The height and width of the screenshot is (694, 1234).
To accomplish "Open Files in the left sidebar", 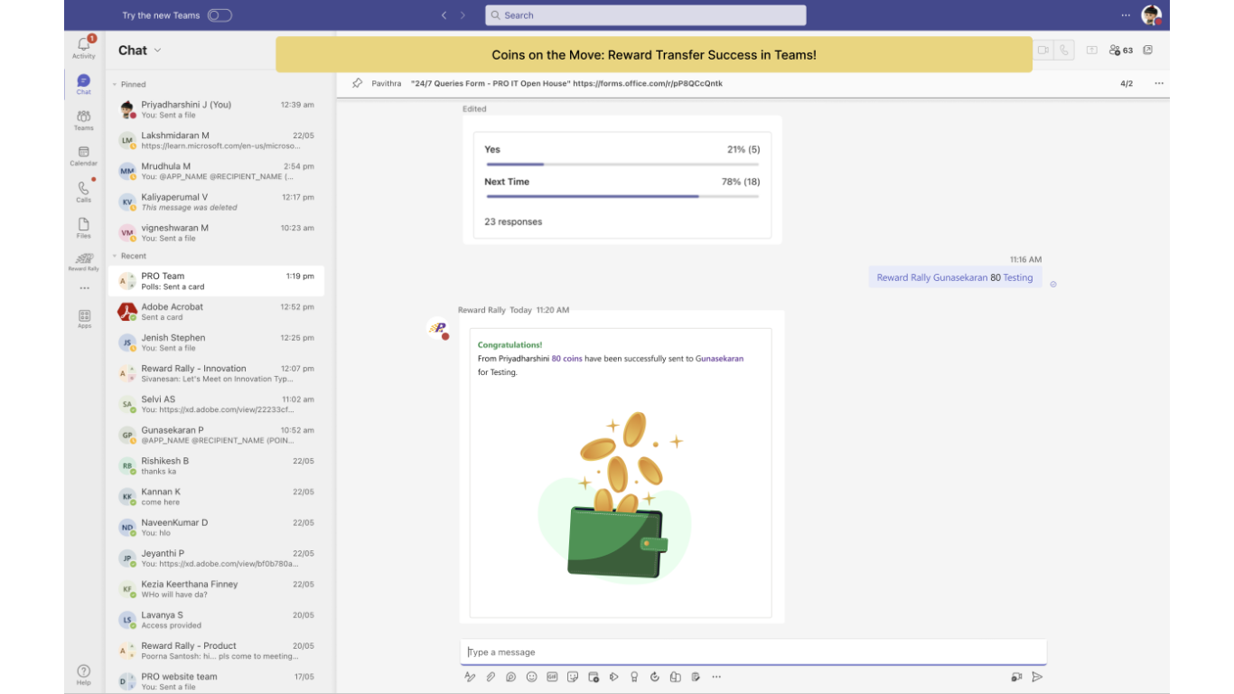I will (84, 228).
